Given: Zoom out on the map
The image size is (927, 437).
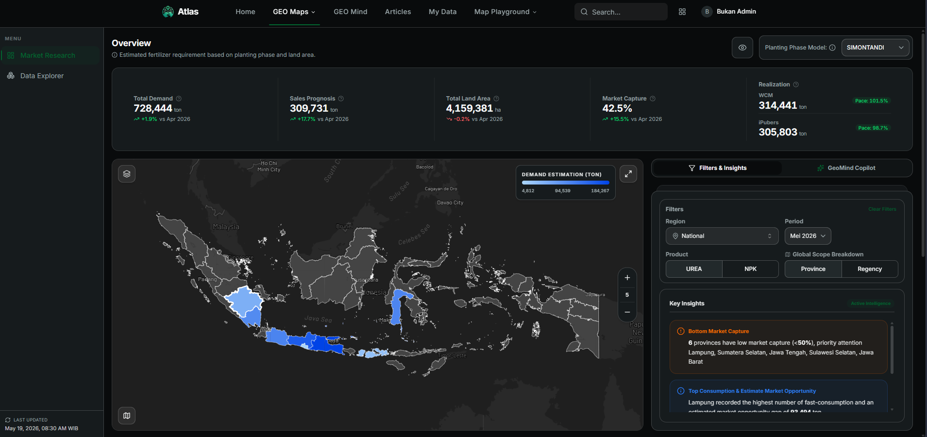Looking at the screenshot, I should tap(627, 312).
